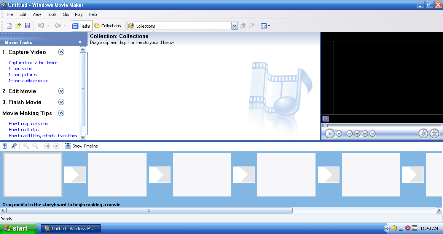Open the Set Audio Levels tool
This screenshot has height=234, width=443.
(5, 146)
